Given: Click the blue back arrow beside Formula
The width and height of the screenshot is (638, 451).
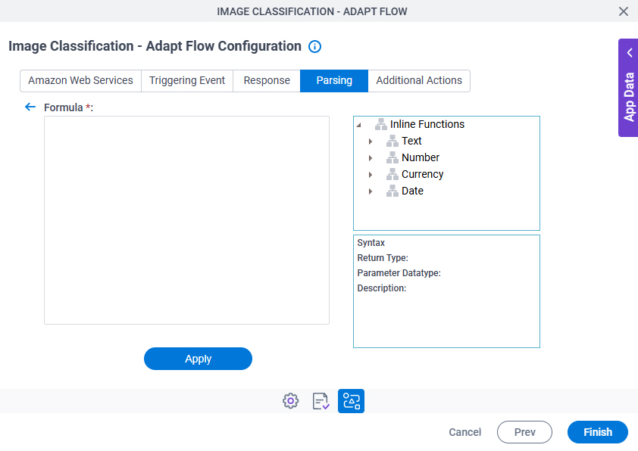Looking at the screenshot, I should tap(30, 107).
